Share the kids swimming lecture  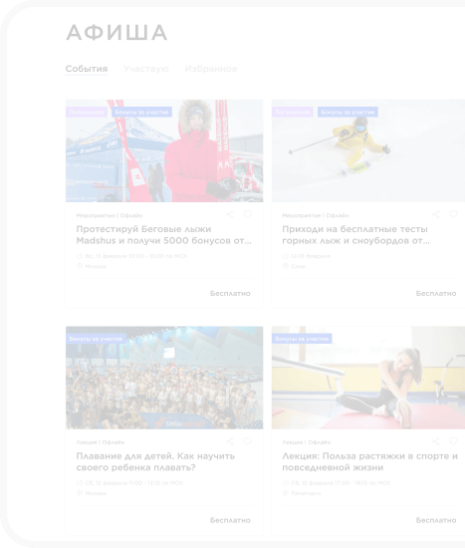[x=230, y=441]
